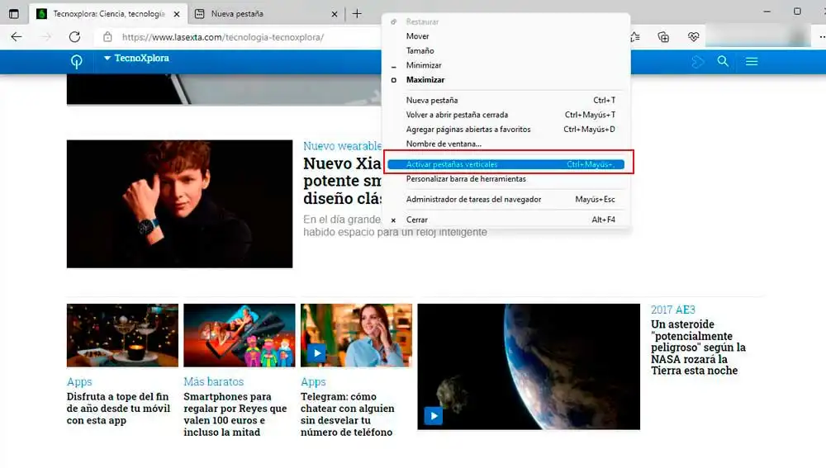Go back to the previous page
The width and height of the screenshot is (826, 468).
click(x=17, y=37)
